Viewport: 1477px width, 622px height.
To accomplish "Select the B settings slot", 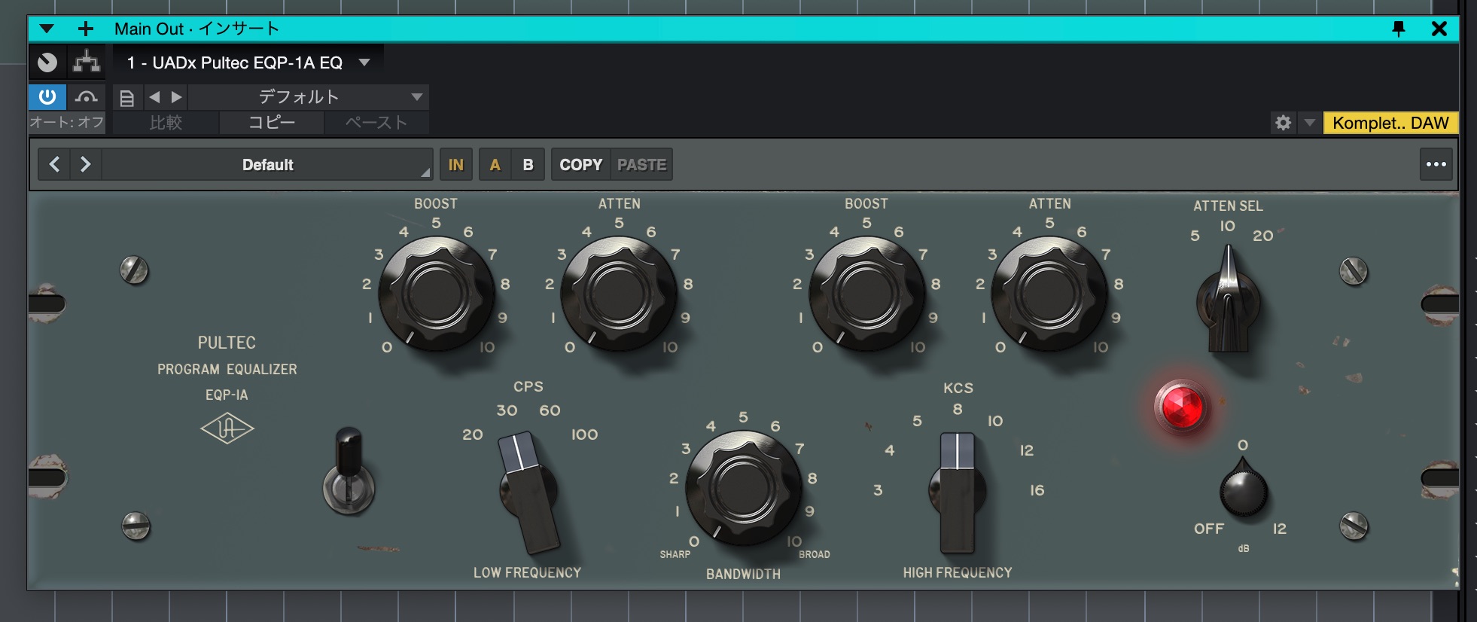I will tap(528, 164).
